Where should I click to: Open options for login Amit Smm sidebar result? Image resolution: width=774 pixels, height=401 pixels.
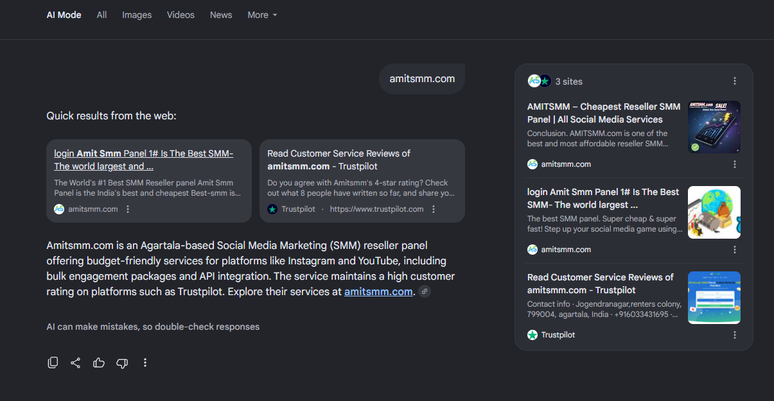(735, 250)
